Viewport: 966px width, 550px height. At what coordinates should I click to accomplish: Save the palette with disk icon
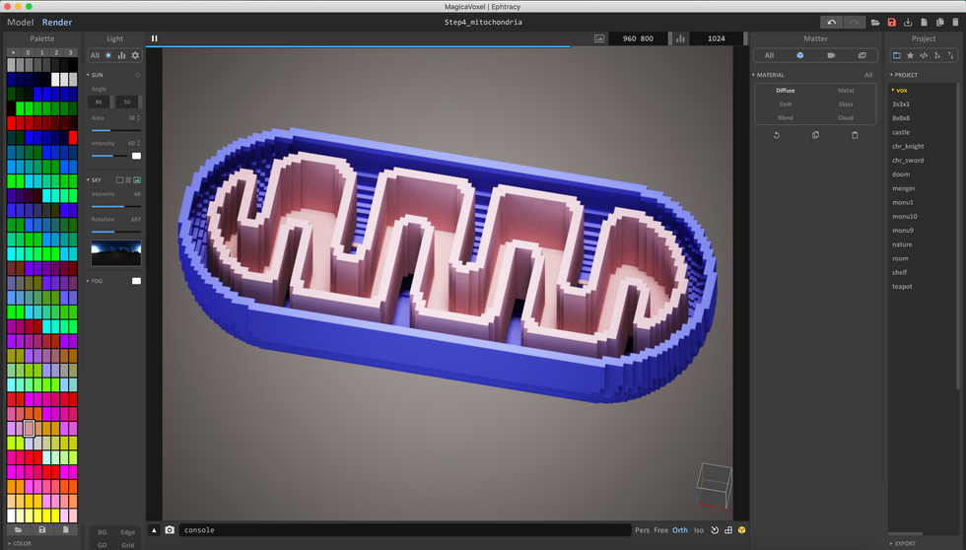pyautogui.click(x=41, y=529)
